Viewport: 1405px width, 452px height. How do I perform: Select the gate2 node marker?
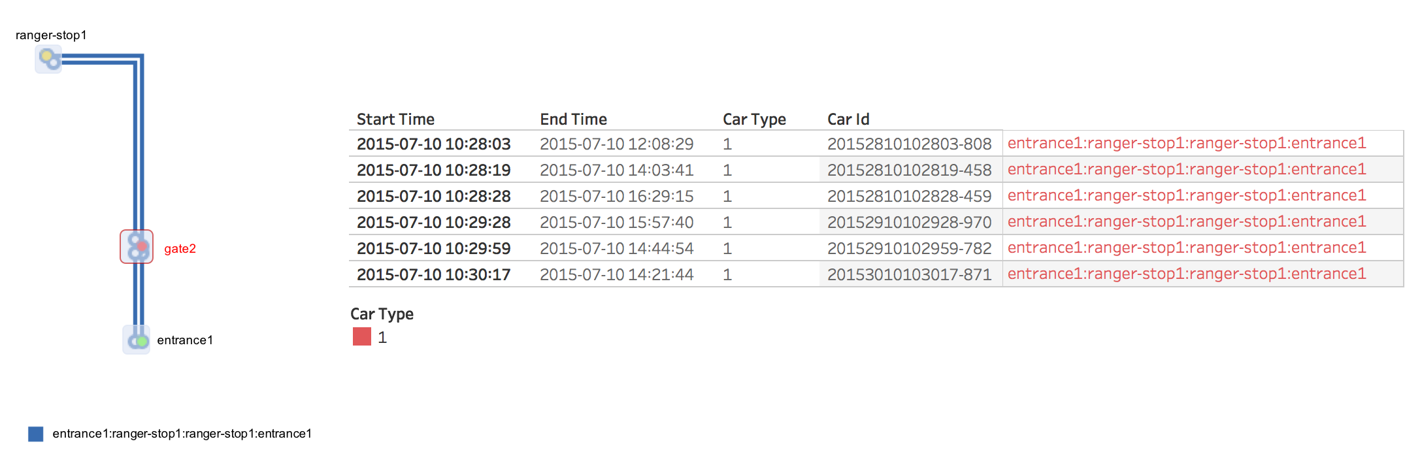click(137, 246)
